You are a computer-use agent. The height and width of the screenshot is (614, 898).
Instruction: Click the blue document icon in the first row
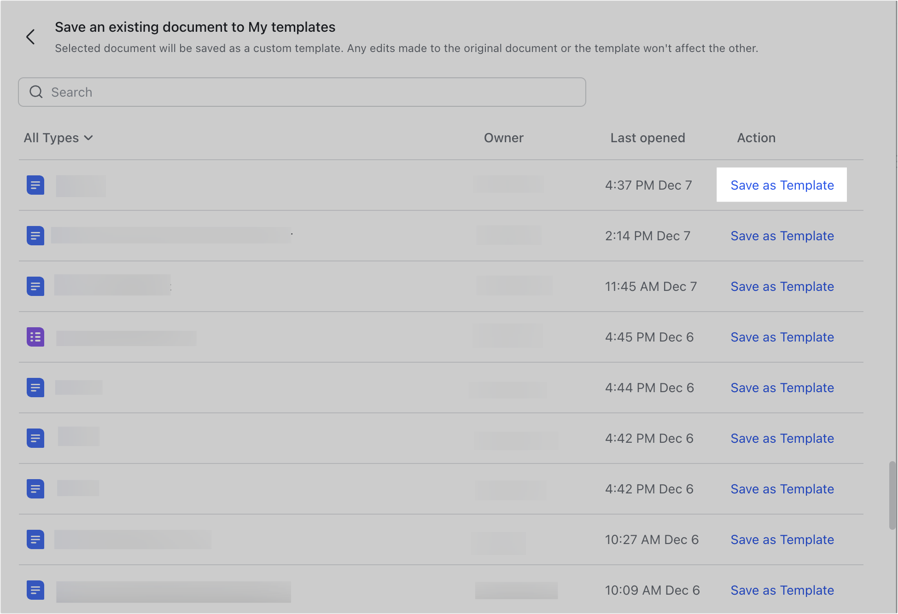pos(35,185)
